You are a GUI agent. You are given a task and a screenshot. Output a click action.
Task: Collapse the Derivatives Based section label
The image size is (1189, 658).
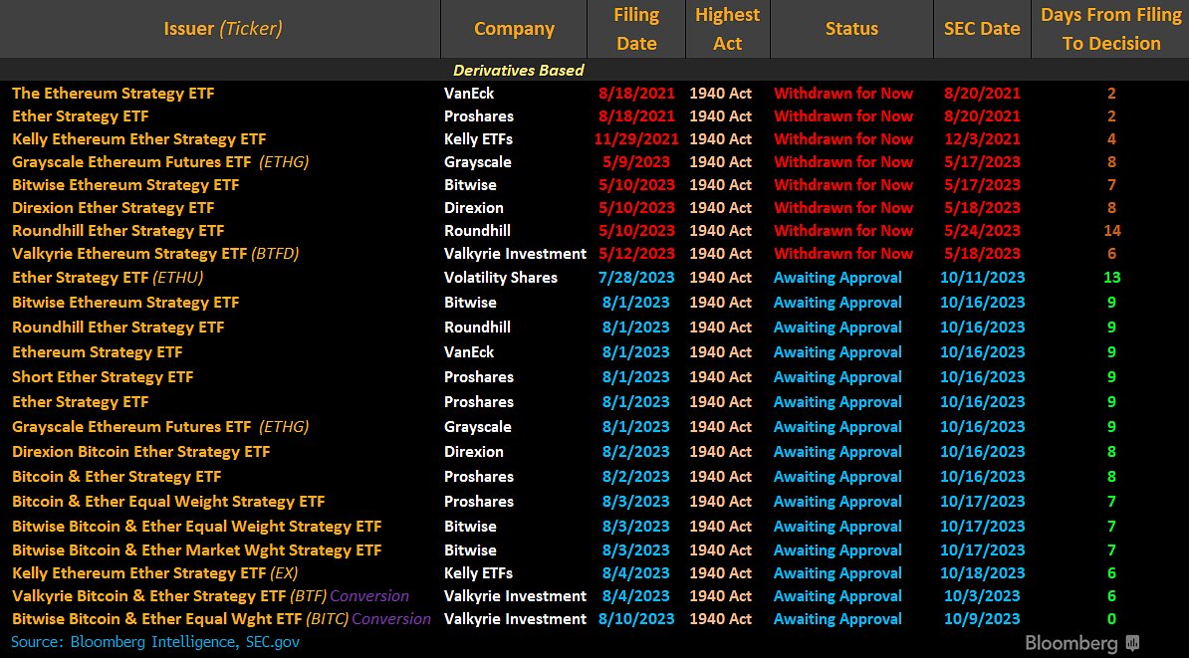coord(518,71)
